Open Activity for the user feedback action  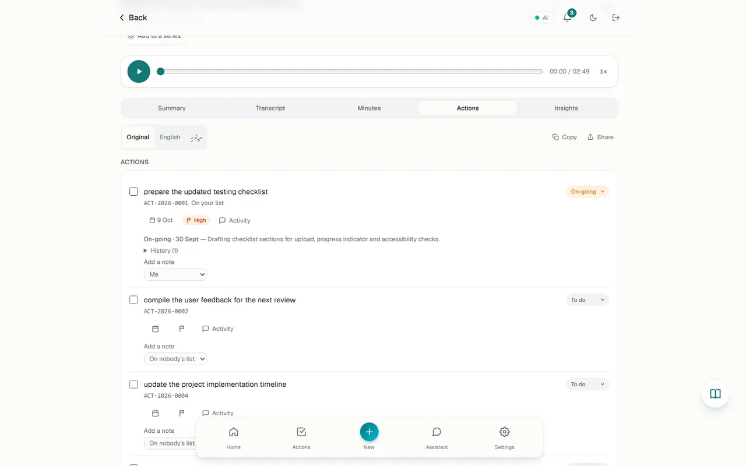click(218, 329)
